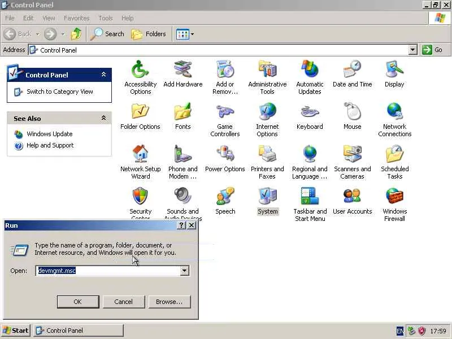Open the View menu
The width and height of the screenshot is (452, 339).
tap(49, 18)
